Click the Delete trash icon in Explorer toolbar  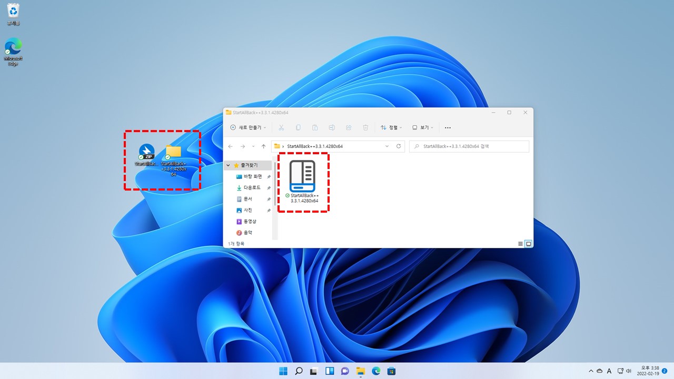click(365, 127)
